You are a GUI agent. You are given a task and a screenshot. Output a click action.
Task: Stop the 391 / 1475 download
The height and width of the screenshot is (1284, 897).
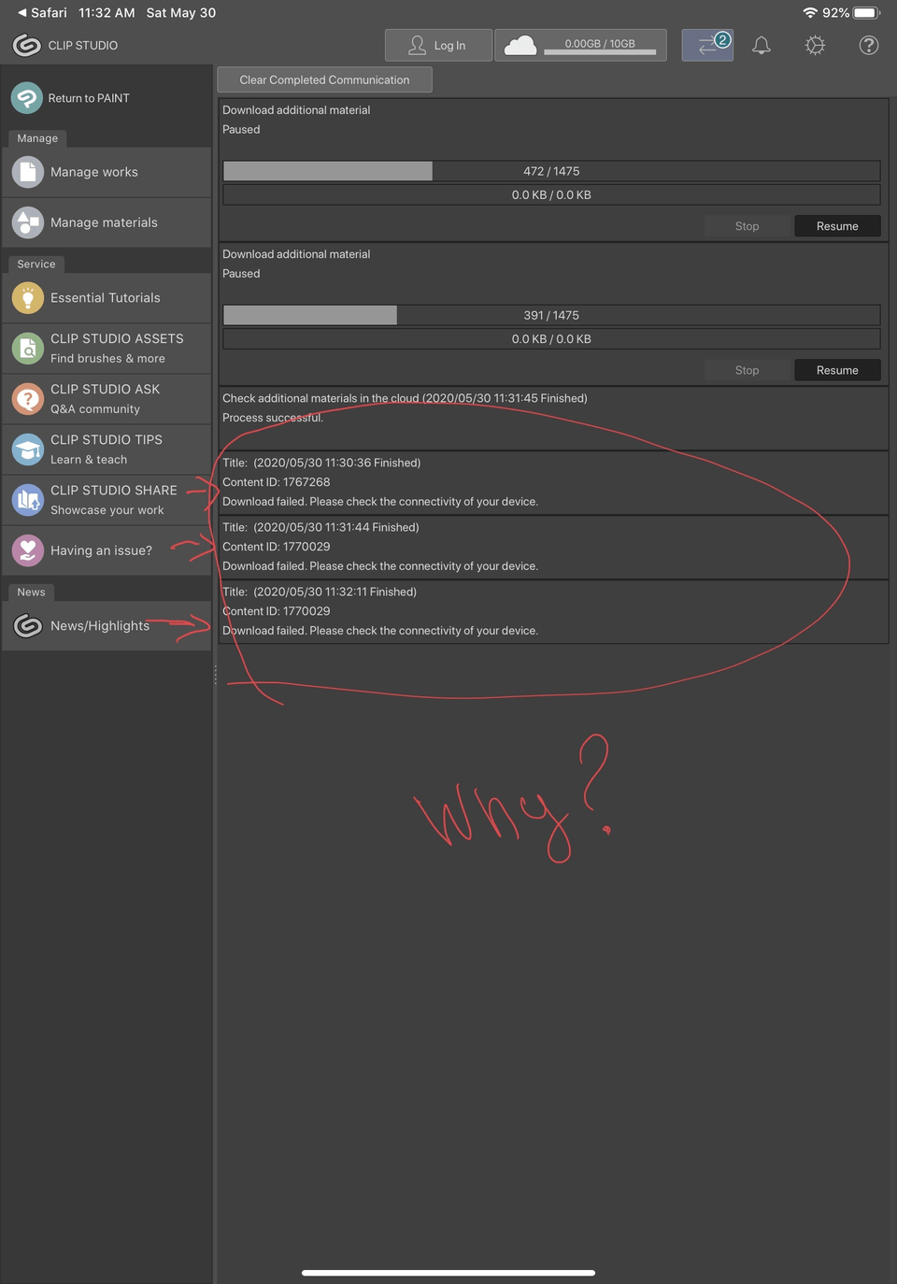[x=747, y=370]
